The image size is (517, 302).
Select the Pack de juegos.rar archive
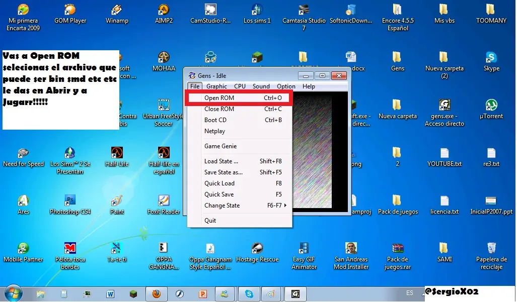click(x=398, y=256)
